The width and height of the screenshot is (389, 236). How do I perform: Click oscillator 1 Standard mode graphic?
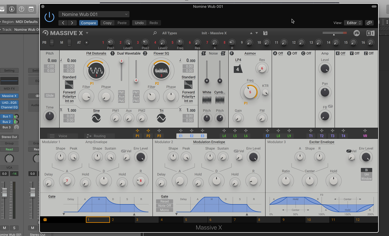[x=69, y=85]
